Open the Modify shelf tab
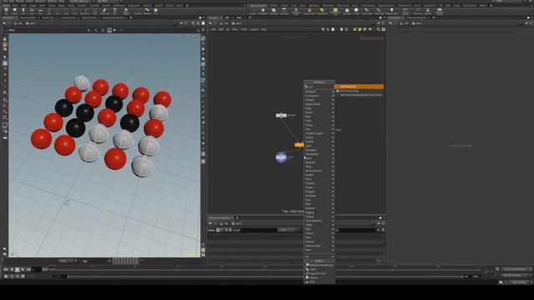 click(15, 6)
